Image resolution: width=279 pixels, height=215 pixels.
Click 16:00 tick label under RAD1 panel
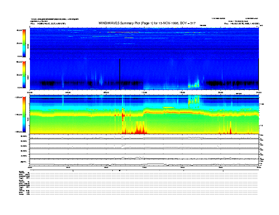coord(182,92)
